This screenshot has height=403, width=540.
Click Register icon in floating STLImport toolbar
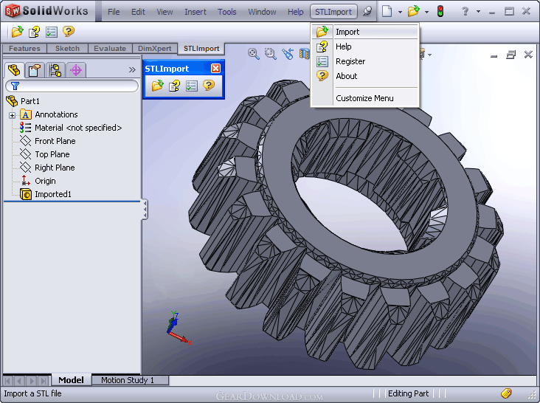click(192, 86)
